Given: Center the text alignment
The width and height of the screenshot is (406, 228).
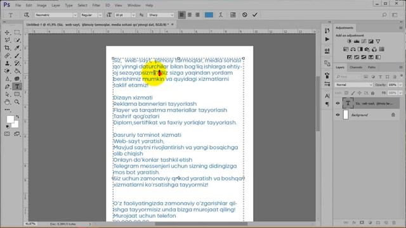Looking at the screenshot, I should point(190,15).
